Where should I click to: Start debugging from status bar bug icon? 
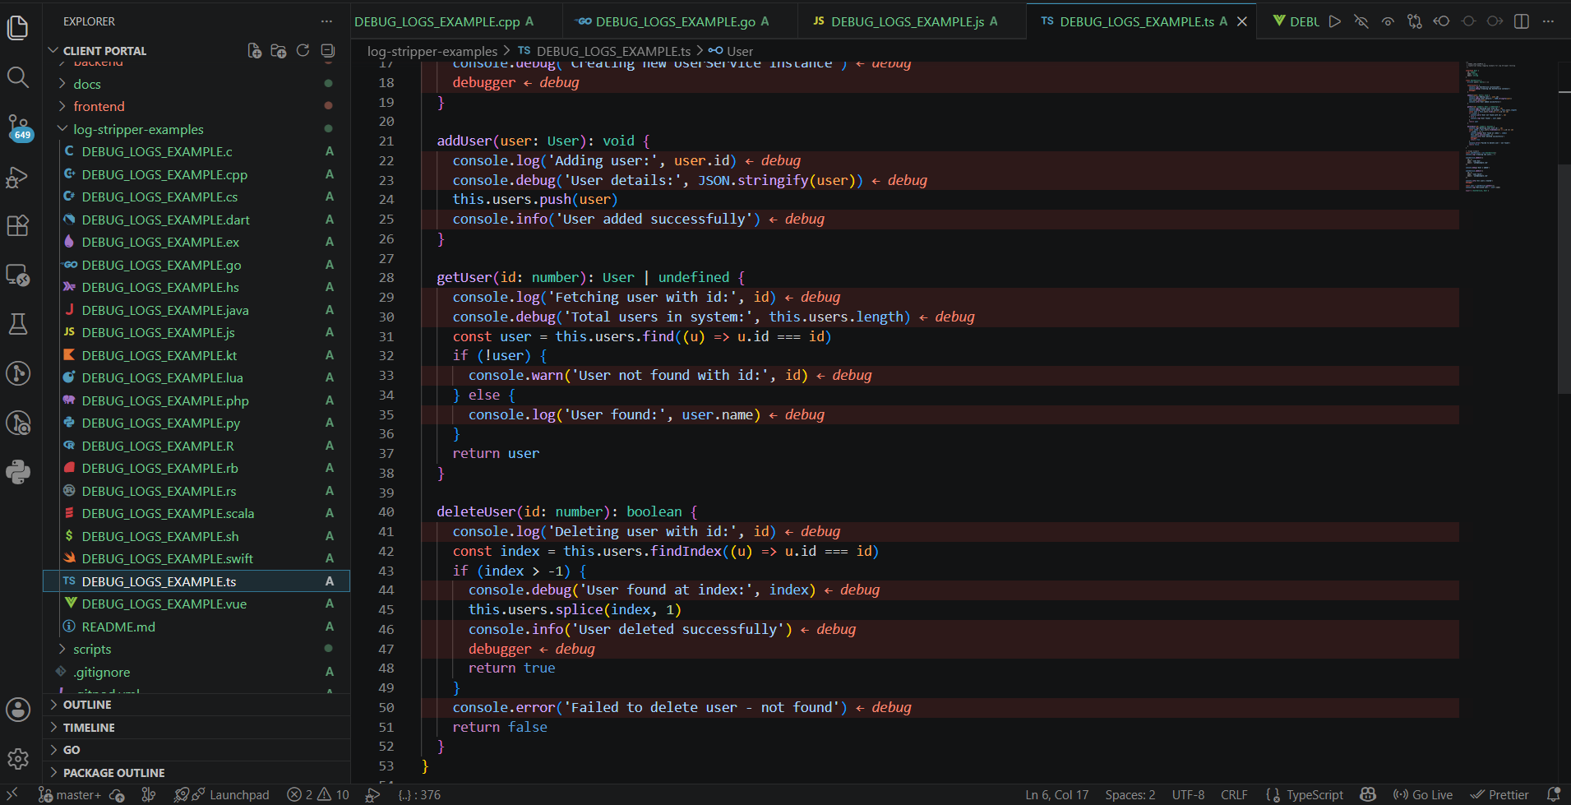click(x=372, y=795)
